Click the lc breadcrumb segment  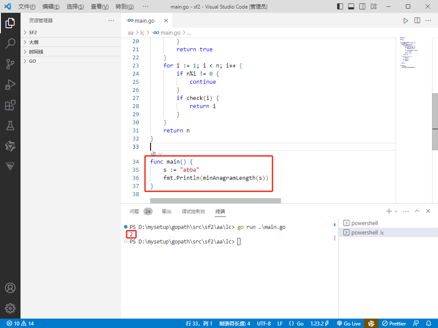tap(142, 33)
